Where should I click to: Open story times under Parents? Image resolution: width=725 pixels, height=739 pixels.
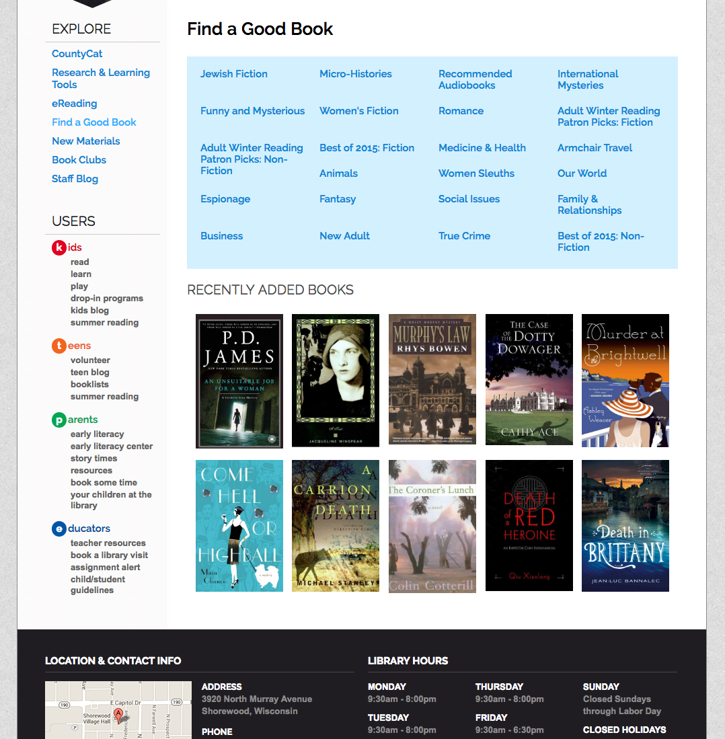point(94,459)
